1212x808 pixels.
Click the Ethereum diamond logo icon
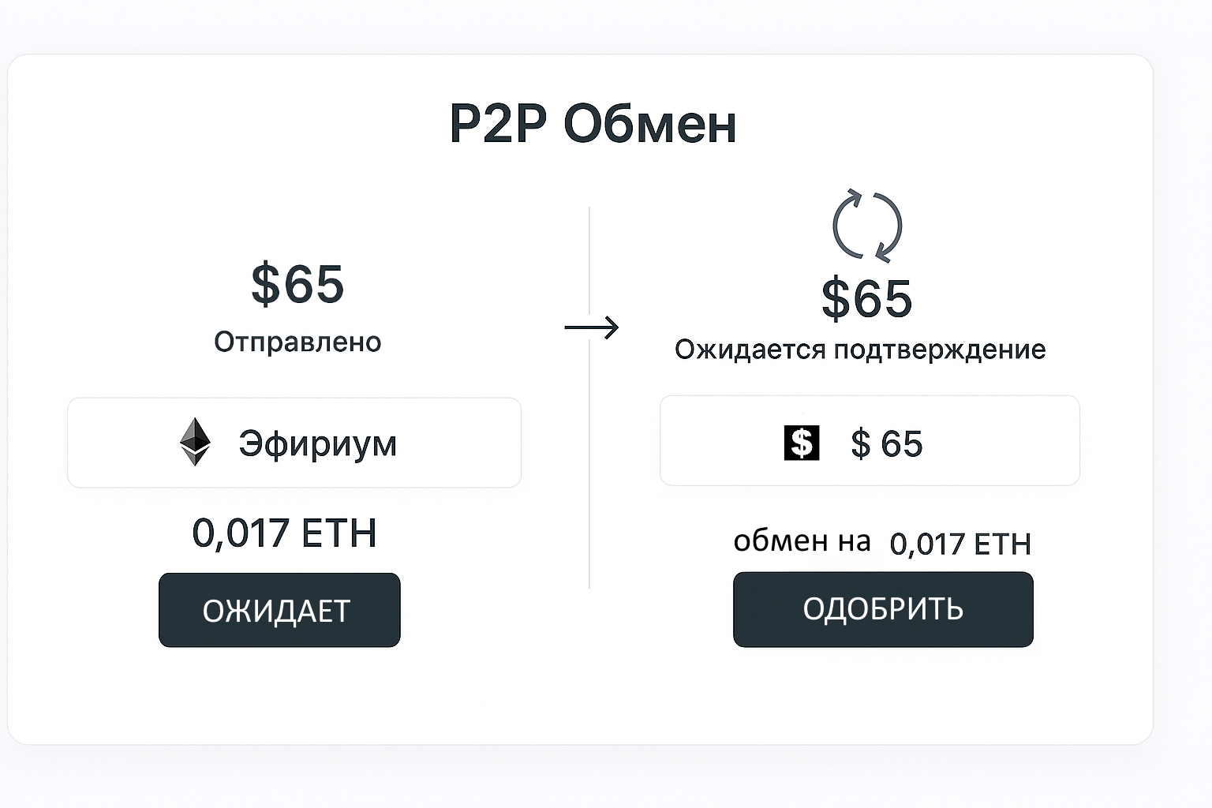point(195,442)
